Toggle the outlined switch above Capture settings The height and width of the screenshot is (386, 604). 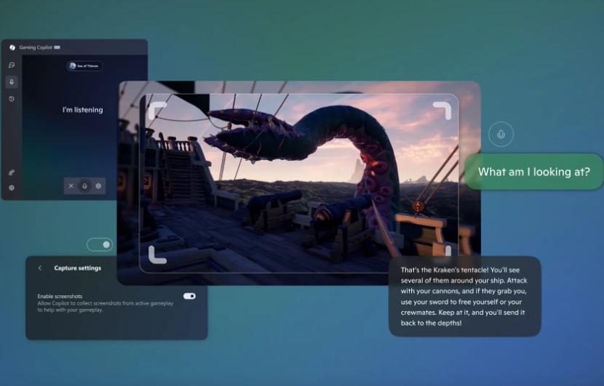[100, 244]
